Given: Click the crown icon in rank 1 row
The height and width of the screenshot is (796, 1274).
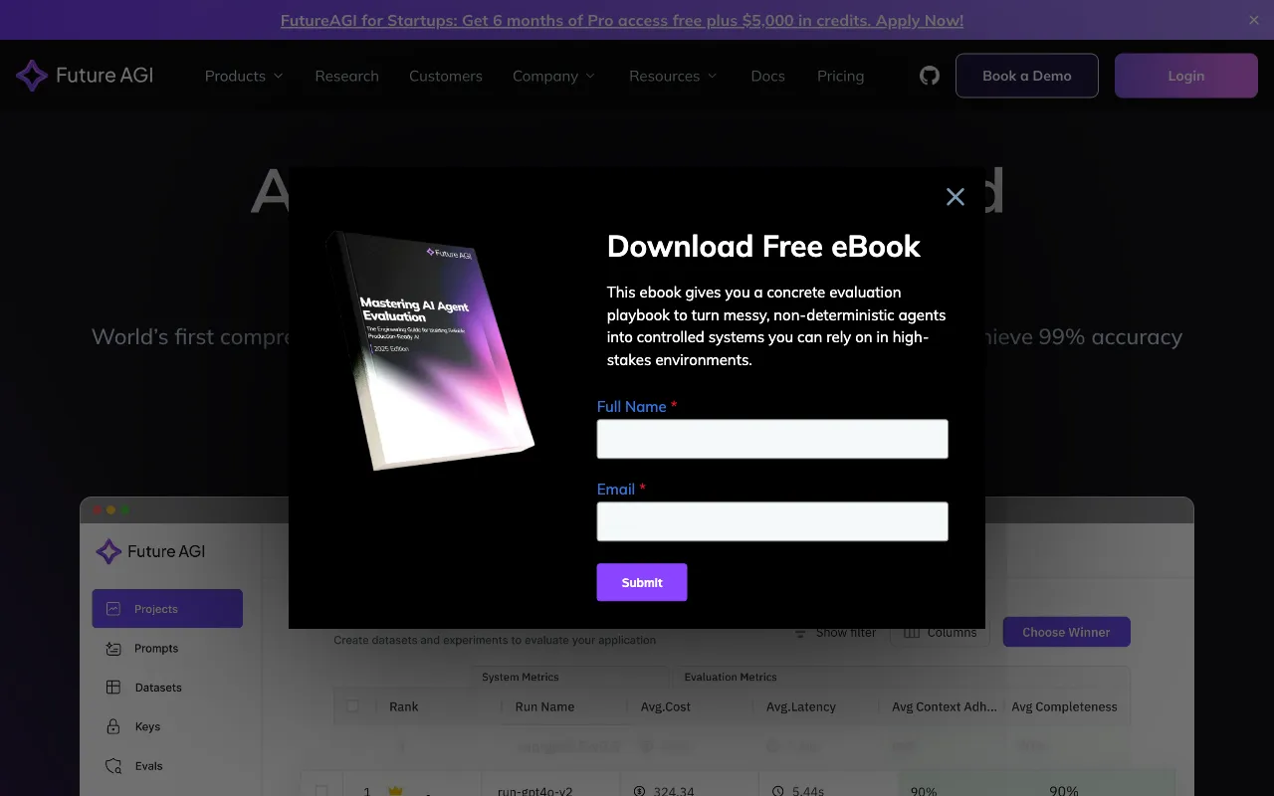Looking at the screenshot, I should point(395,792).
